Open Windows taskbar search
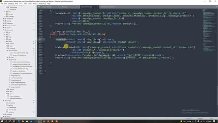This screenshot has width=218, height=123. [6, 121]
